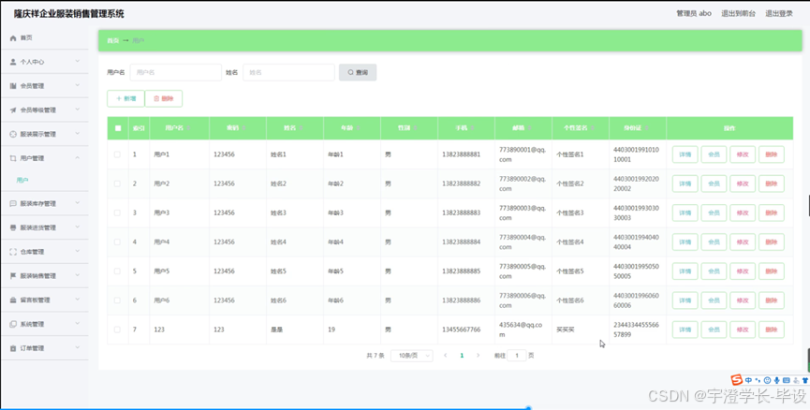Click the person icon for 个人中心
Image resolution: width=810 pixels, height=410 pixels.
(13, 62)
